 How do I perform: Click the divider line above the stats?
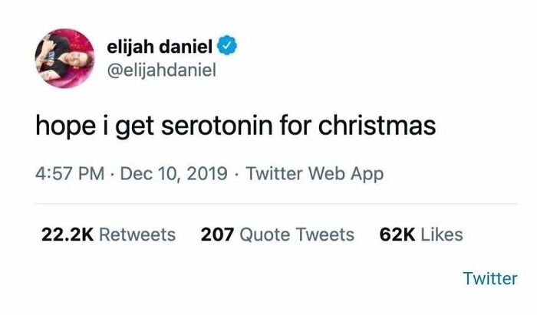click(x=276, y=204)
